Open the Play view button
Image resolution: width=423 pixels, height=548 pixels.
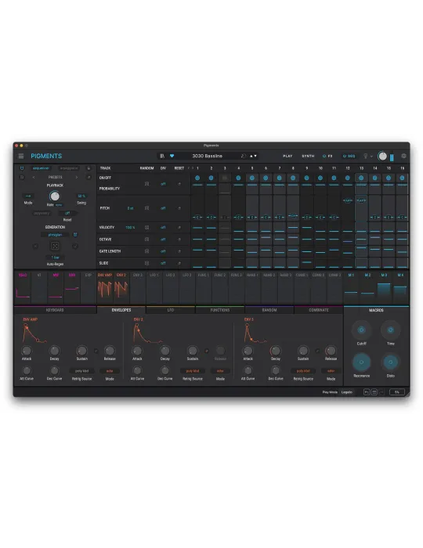287,156
